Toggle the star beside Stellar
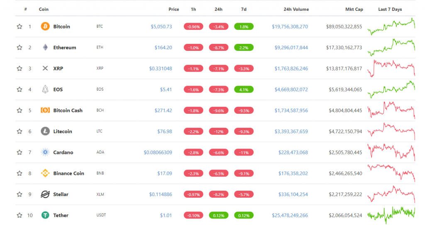This screenshot has height=225, width=425. [20, 194]
